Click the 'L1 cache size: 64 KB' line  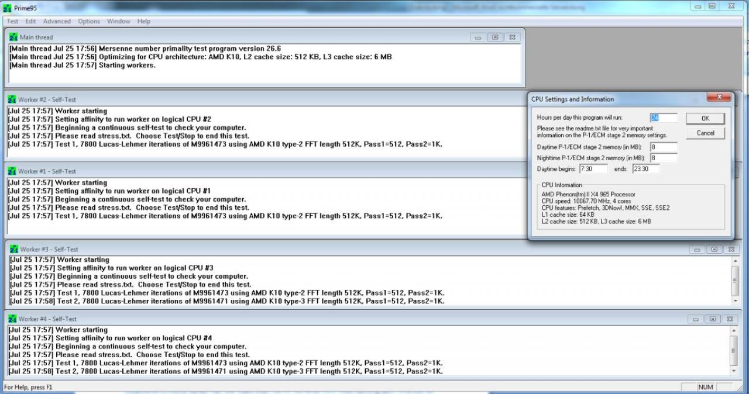(x=568, y=215)
